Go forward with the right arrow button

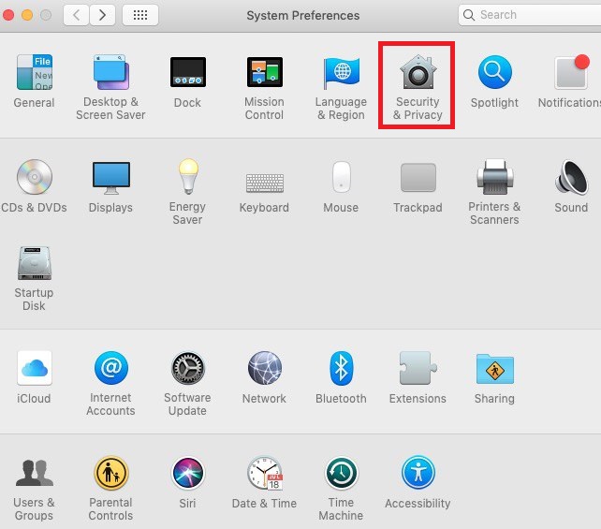tap(102, 15)
